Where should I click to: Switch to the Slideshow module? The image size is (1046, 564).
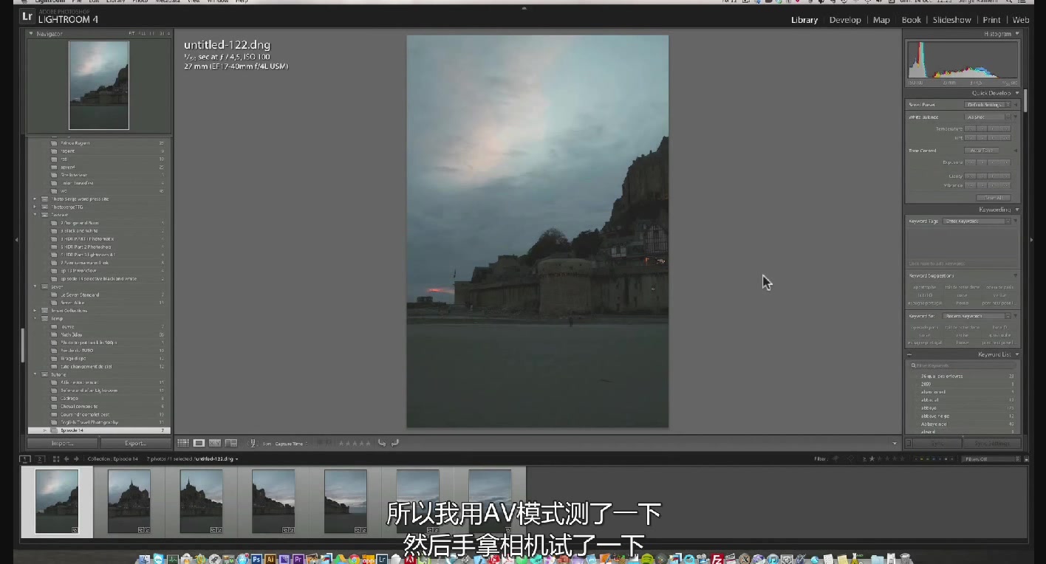pos(951,20)
